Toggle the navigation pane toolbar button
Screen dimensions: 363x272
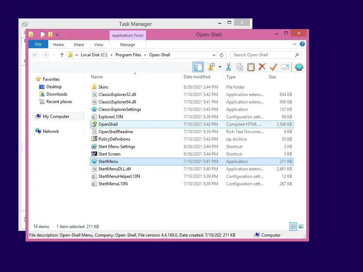[198, 67]
